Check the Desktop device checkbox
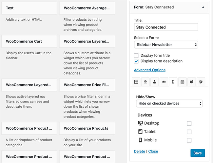Screen dimensions: 213x163 point(189,123)
